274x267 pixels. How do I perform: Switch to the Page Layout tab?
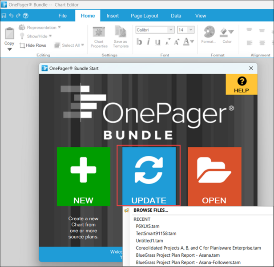[x=144, y=16]
